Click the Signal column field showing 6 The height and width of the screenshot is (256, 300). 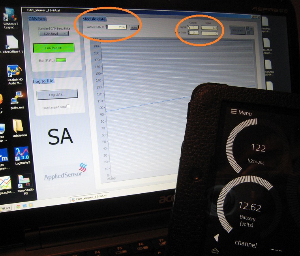pos(194,28)
